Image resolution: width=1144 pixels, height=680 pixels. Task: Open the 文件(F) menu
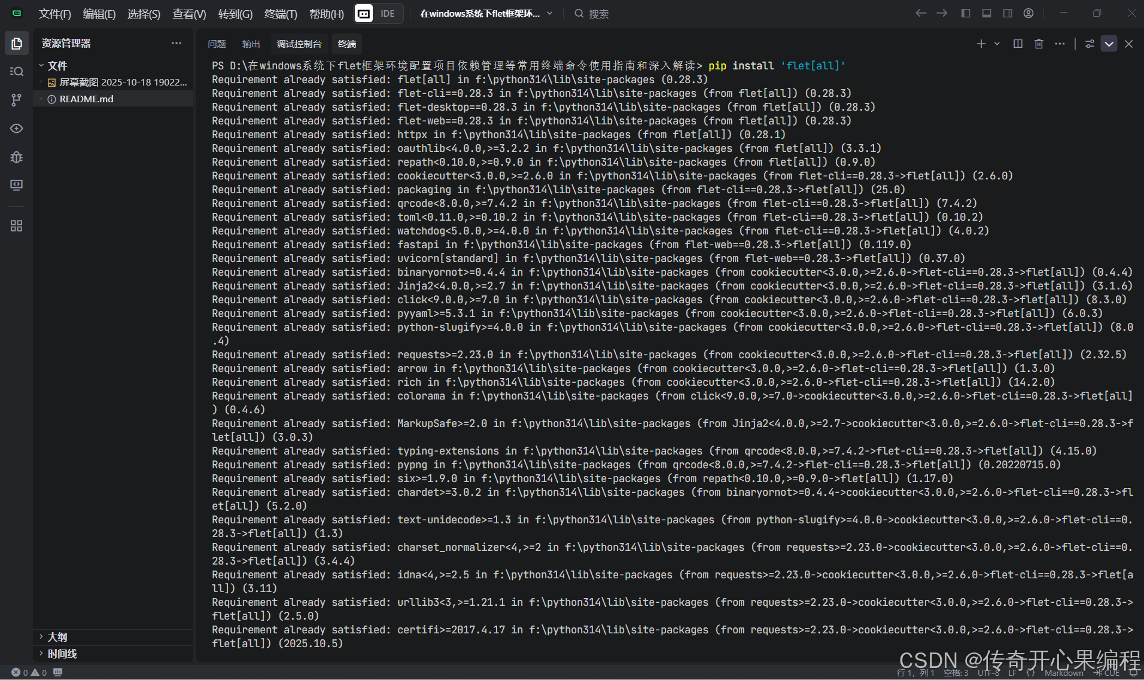coord(54,14)
